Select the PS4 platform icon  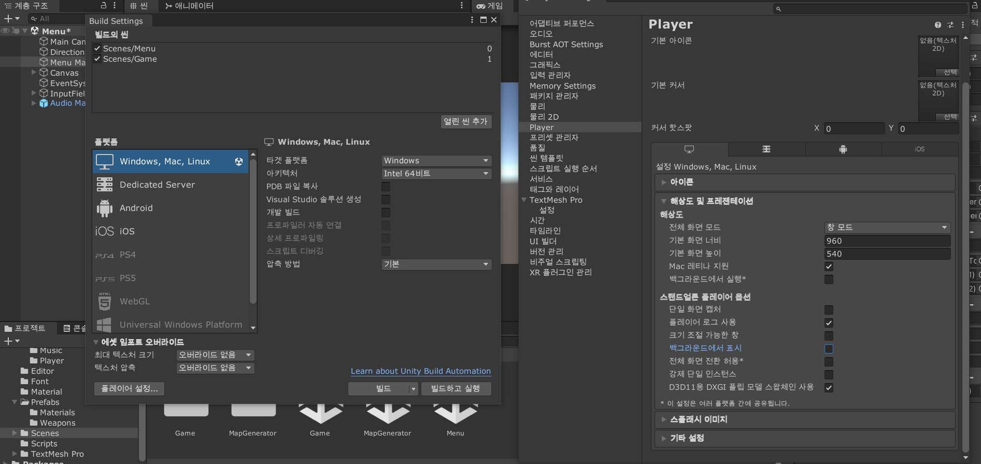[104, 255]
